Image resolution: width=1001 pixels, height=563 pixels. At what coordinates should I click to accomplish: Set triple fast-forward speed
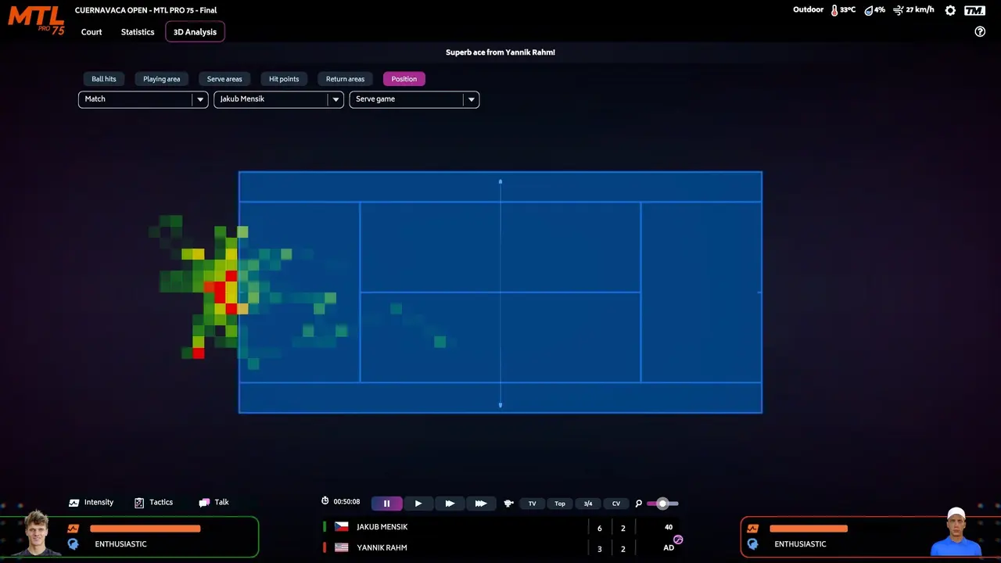481,504
